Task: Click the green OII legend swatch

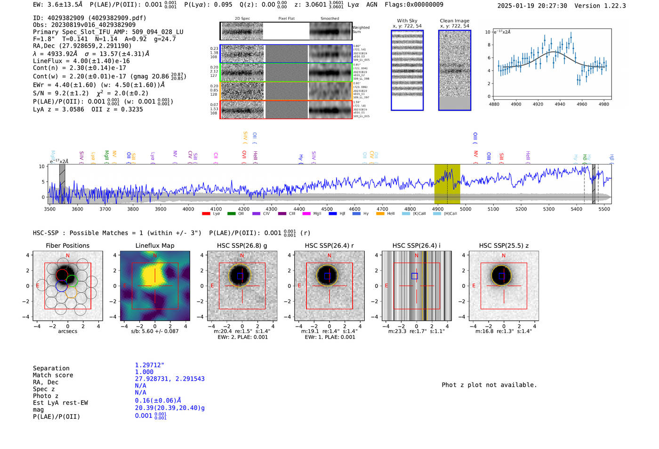Action: (231, 214)
